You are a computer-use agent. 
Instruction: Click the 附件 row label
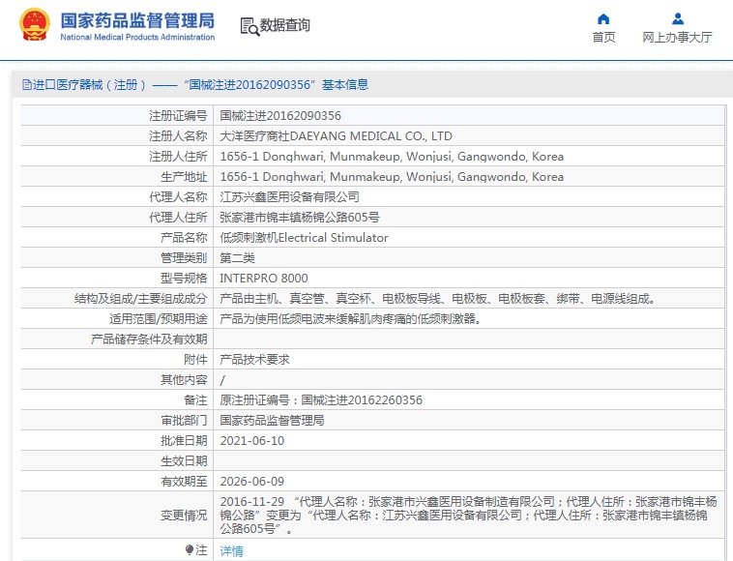click(x=195, y=360)
